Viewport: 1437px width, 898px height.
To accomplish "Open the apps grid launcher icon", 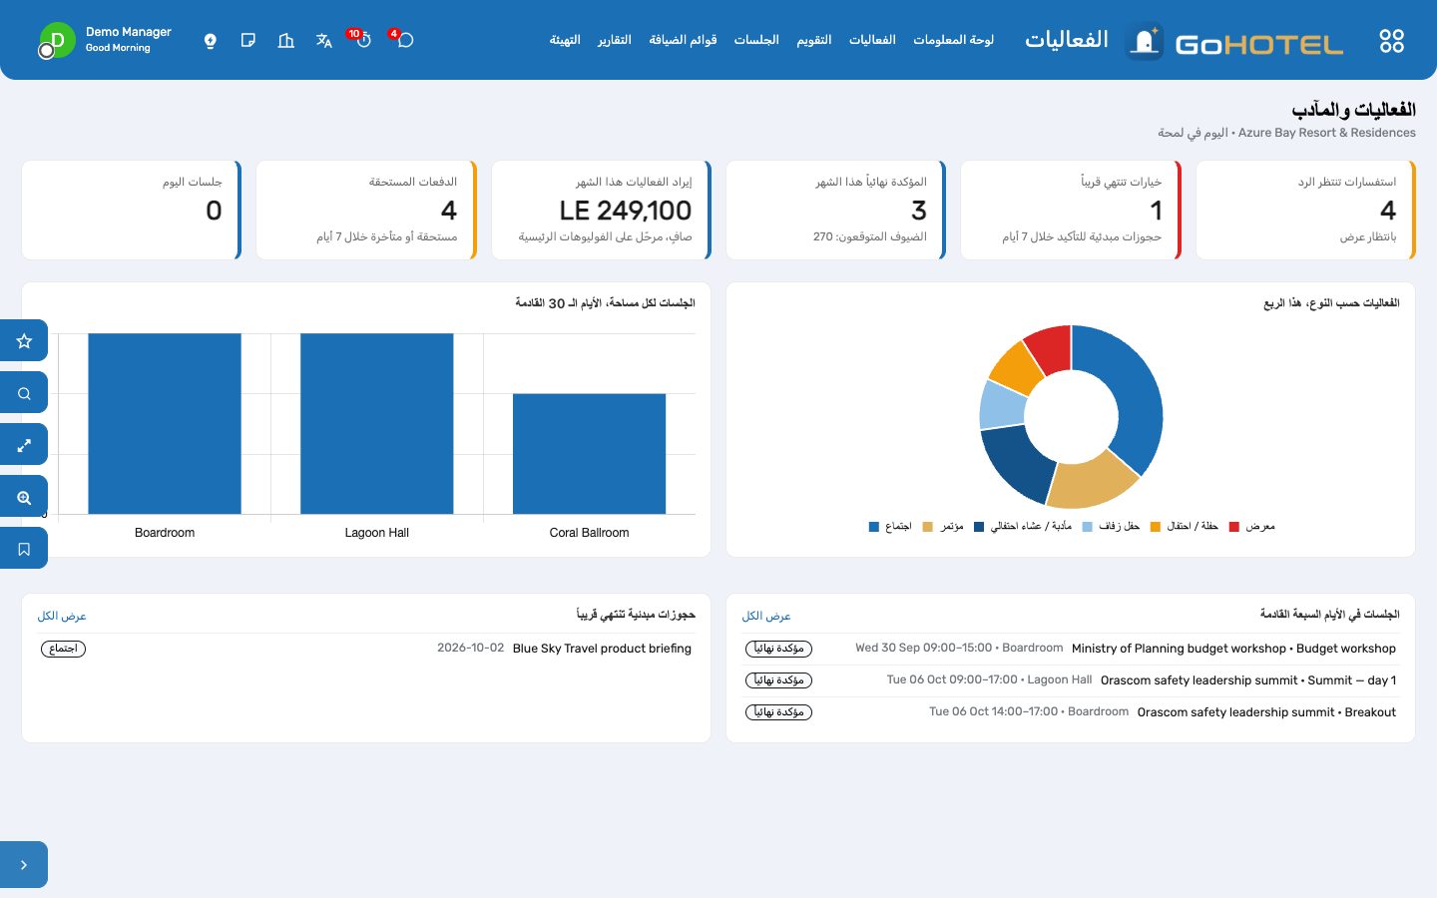I will (x=1391, y=41).
